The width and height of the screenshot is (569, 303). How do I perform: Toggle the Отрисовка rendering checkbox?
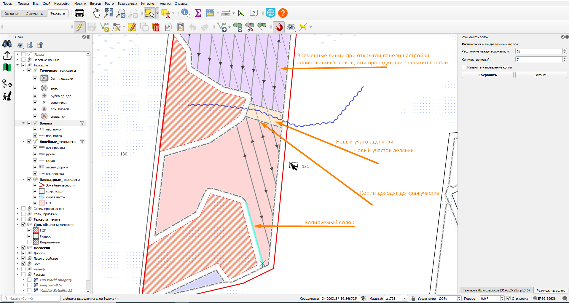point(509,299)
